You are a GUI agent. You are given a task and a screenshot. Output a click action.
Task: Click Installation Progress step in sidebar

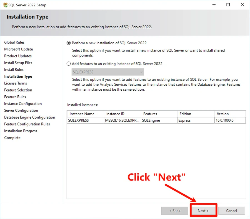pyautogui.click(x=21, y=131)
